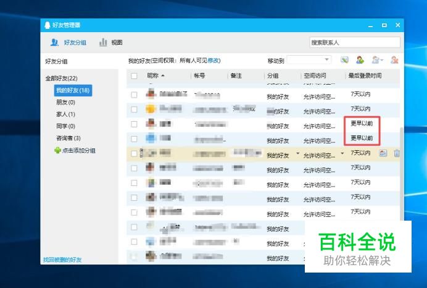This screenshot has width=427, height=288.
Task: Click the delete-friend icon with red X
Action: [394, 60]
